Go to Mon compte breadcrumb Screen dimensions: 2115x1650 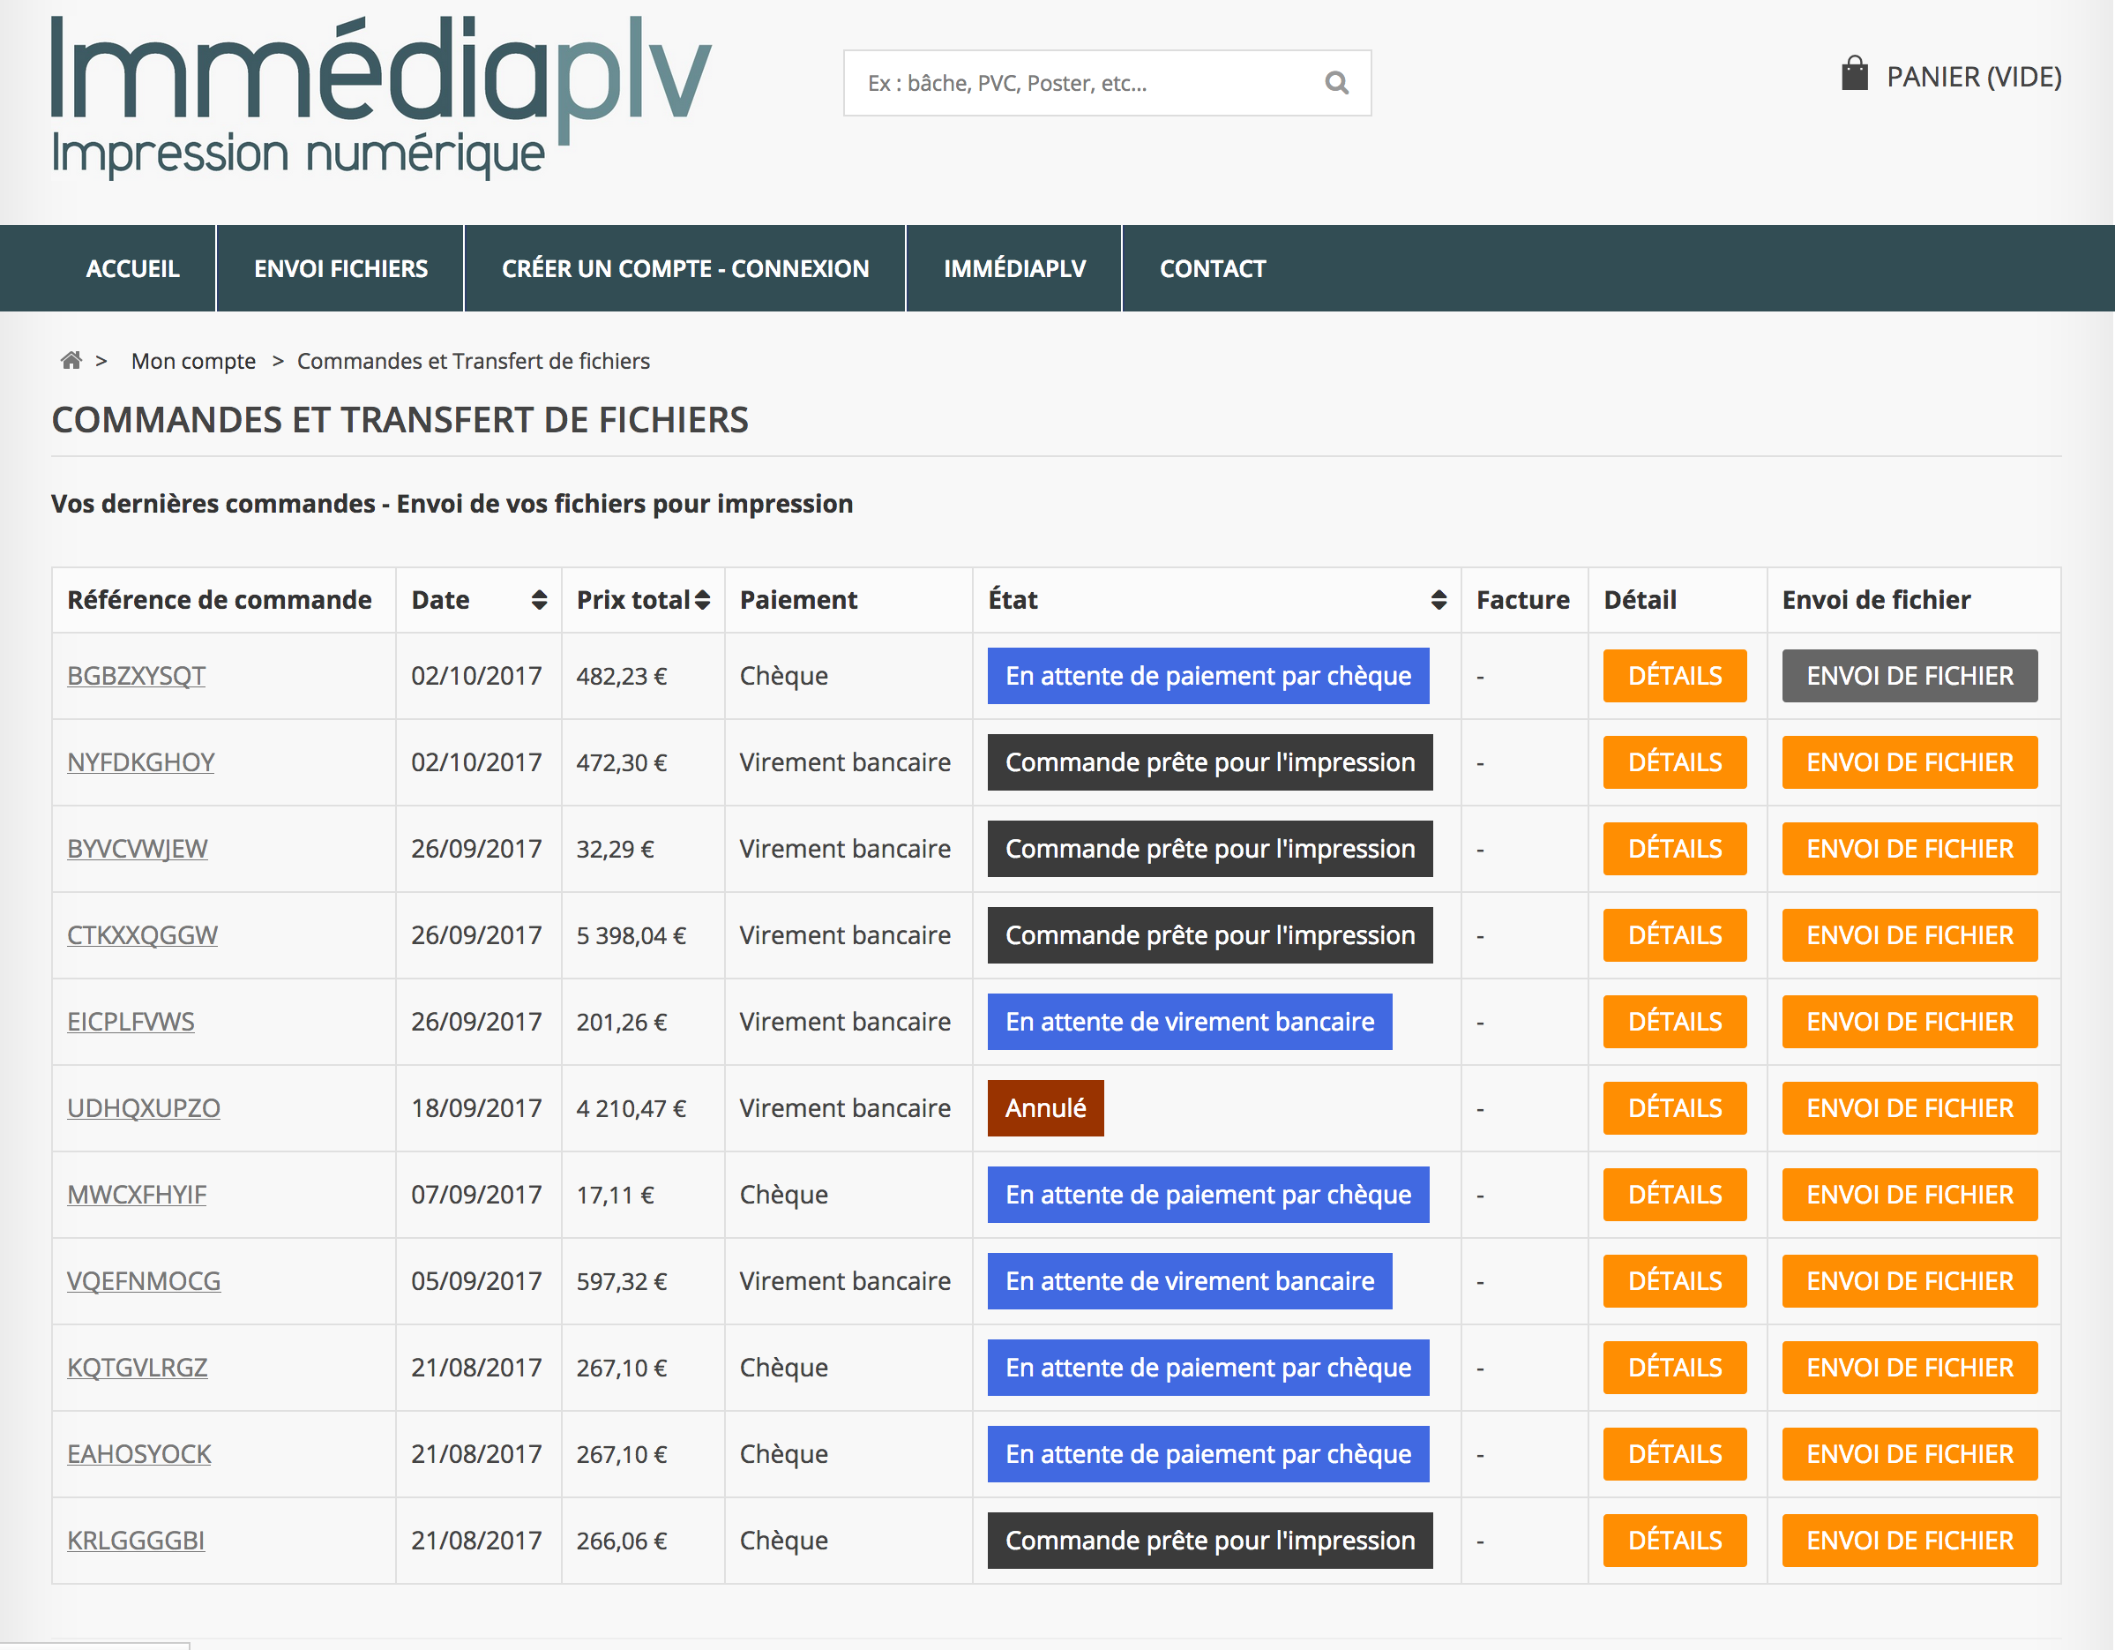(194, 362)
